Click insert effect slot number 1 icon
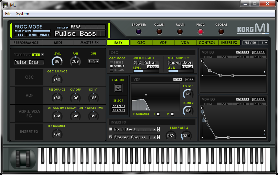 coord(111,129)
